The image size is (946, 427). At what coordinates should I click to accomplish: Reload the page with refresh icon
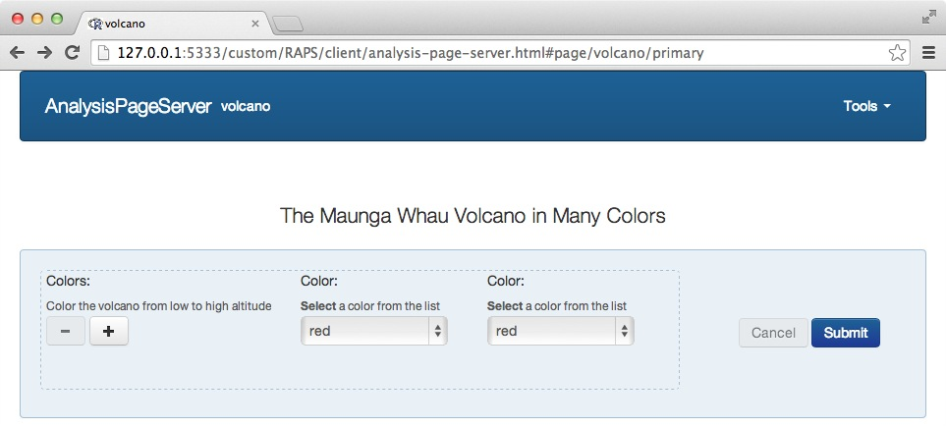pyautogui.click(x=72, y=53)
